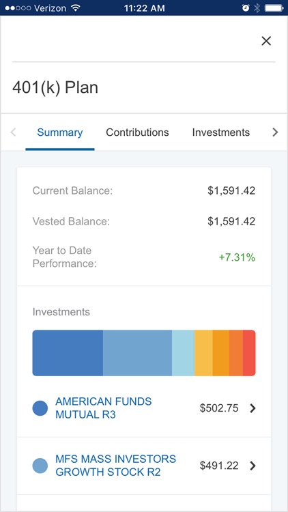Switch to the Summary tab
This screenshot has height=512, width=288.
coord(60,132)
